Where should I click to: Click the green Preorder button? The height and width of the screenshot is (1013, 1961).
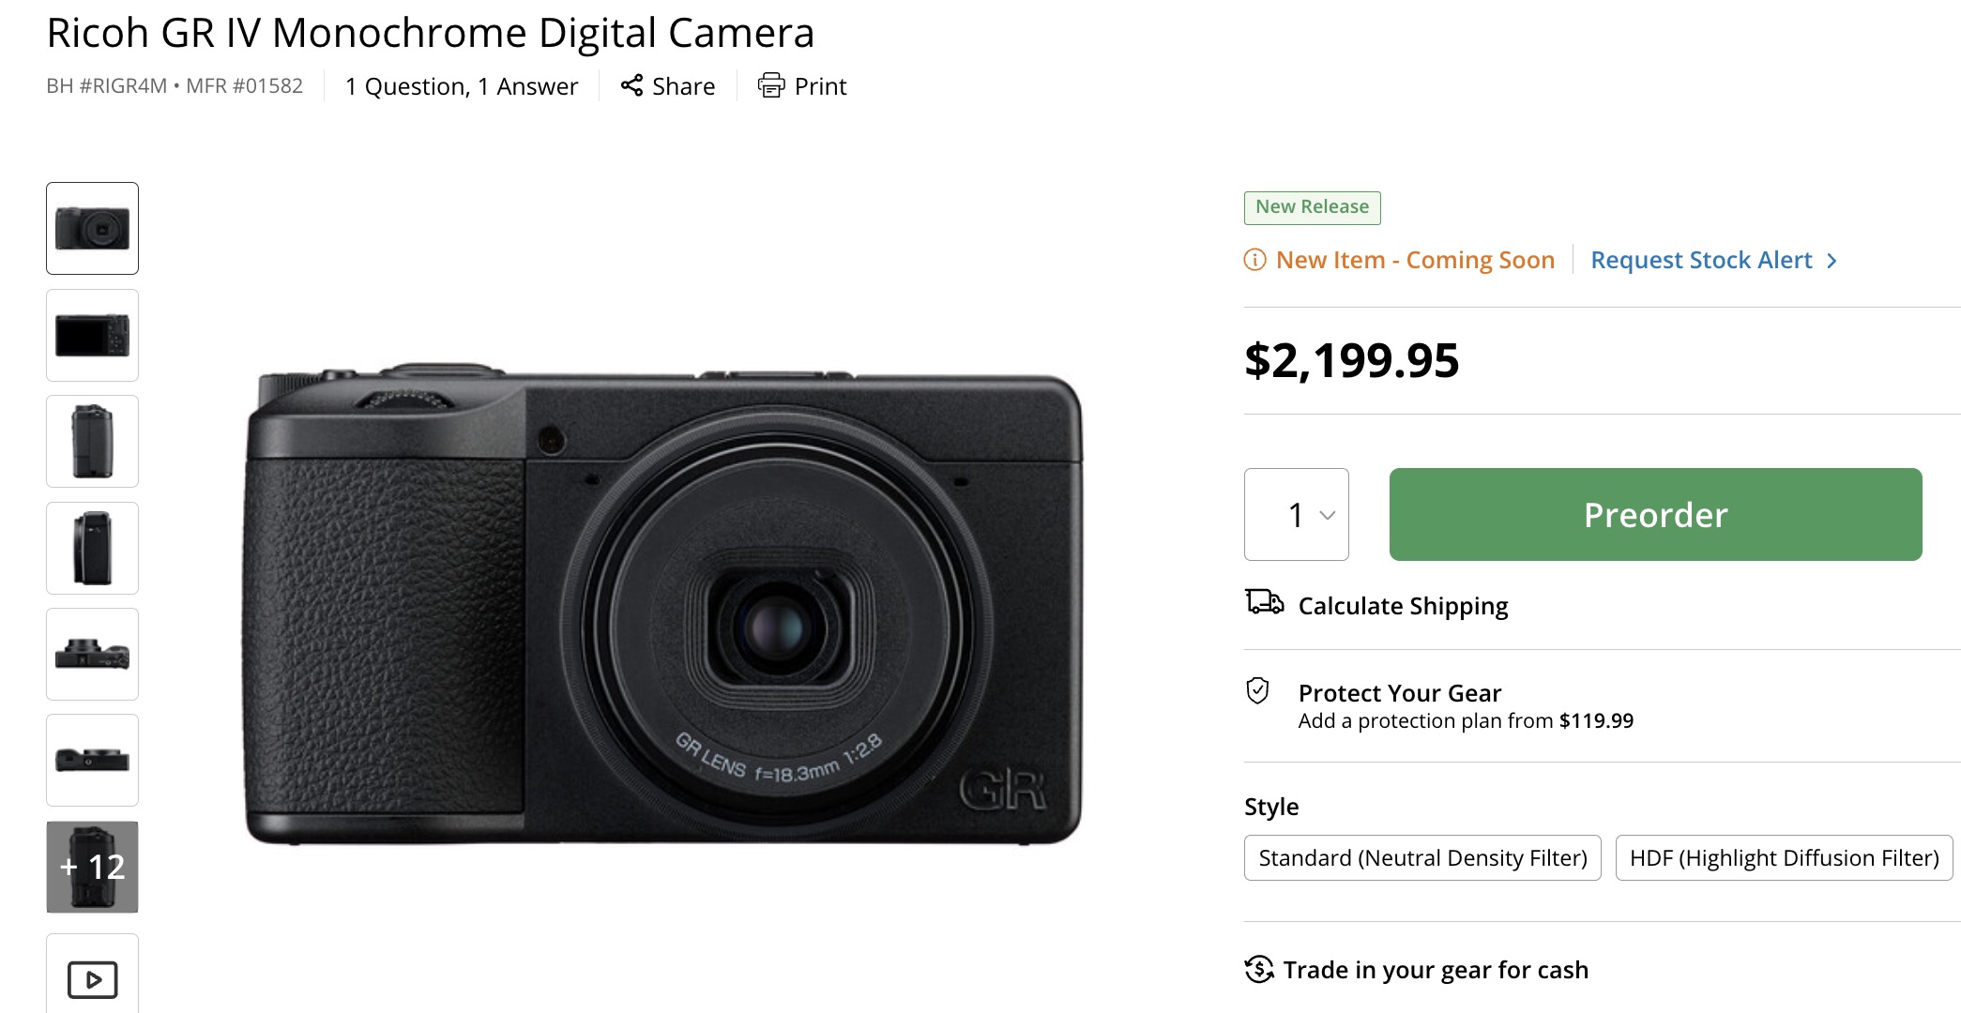click(x=1654, y=514)
